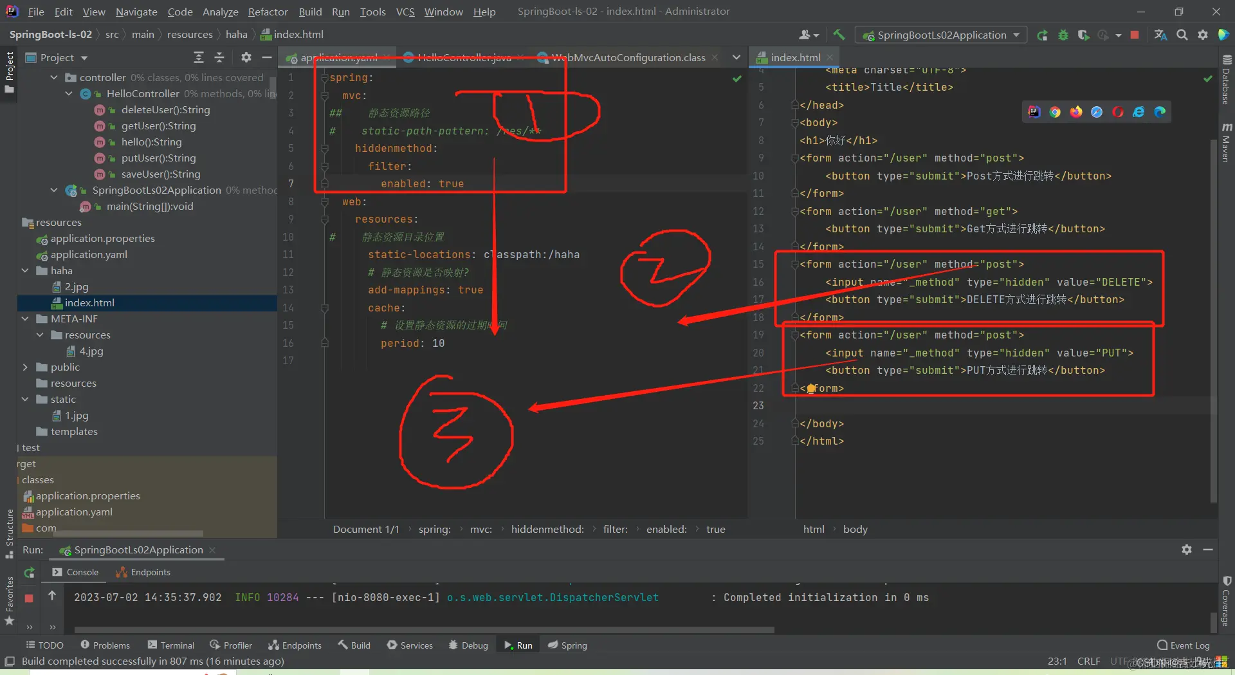The image size is (1235, 675).
Task: Select application.properties under resources
Action: coord(102,239)
